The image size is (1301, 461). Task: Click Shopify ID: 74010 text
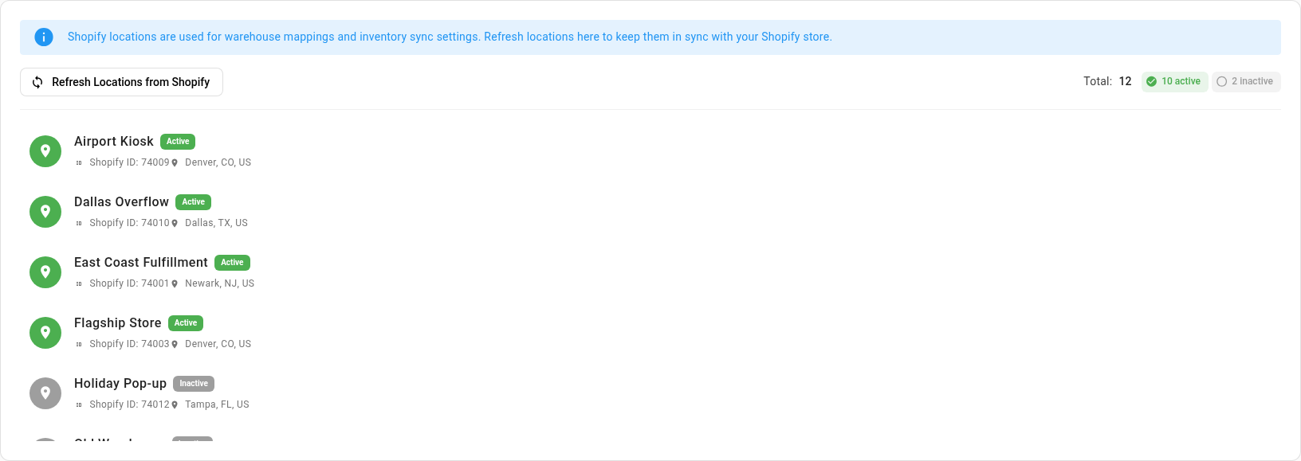[129, 223]
